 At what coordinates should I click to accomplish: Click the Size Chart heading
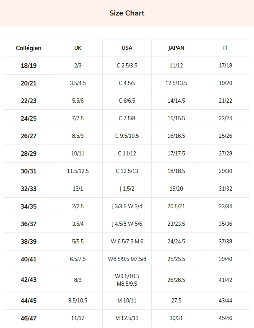(127, 13)
